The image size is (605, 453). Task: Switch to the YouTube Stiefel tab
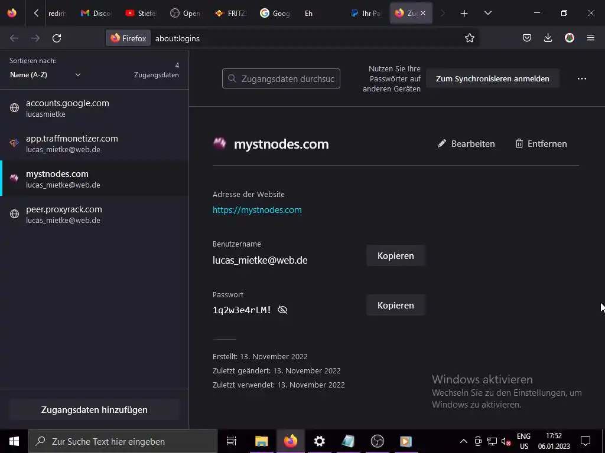(141, 14)
